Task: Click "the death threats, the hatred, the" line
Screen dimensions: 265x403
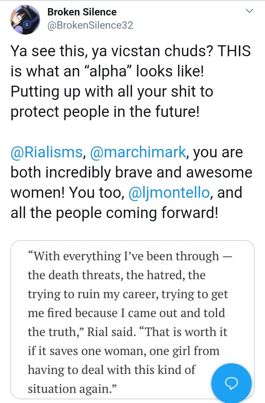Action: click(x=117, y=275)
